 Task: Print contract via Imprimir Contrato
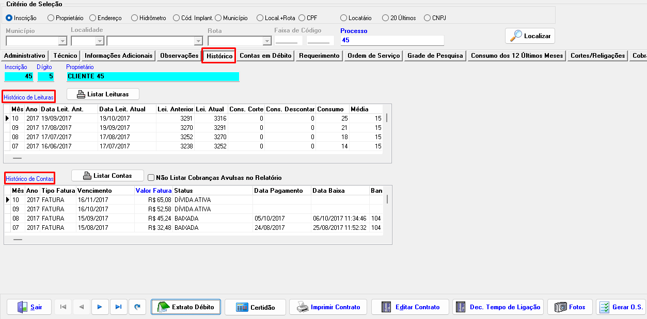pyautogui.click(x=328, y=307)
